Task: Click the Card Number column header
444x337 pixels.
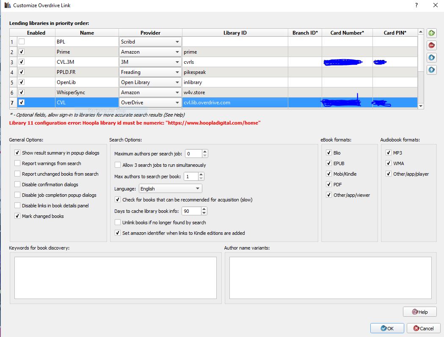Action: (347, 33)
